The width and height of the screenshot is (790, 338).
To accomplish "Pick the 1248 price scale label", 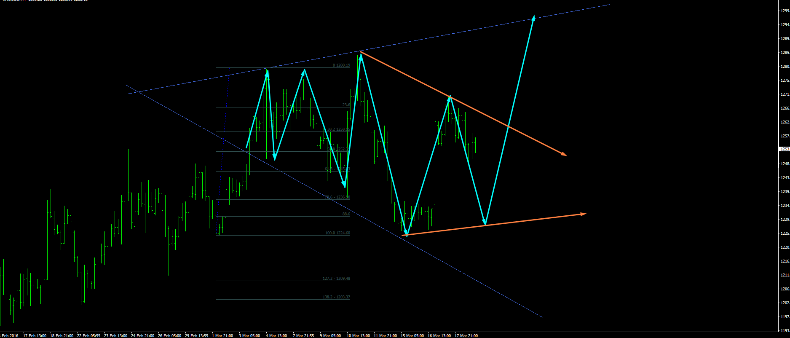I will click(x=785, y=164).
